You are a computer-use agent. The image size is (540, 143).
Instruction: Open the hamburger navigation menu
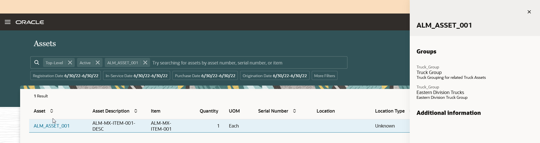point(8,22)
